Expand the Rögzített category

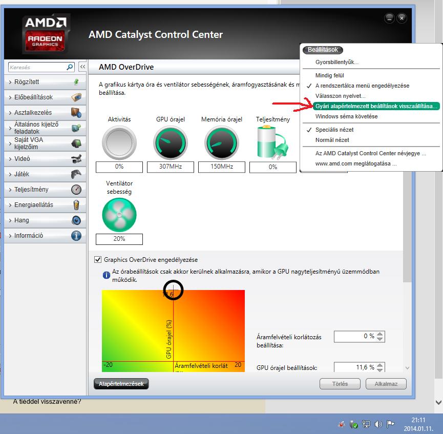pos(45,82)
